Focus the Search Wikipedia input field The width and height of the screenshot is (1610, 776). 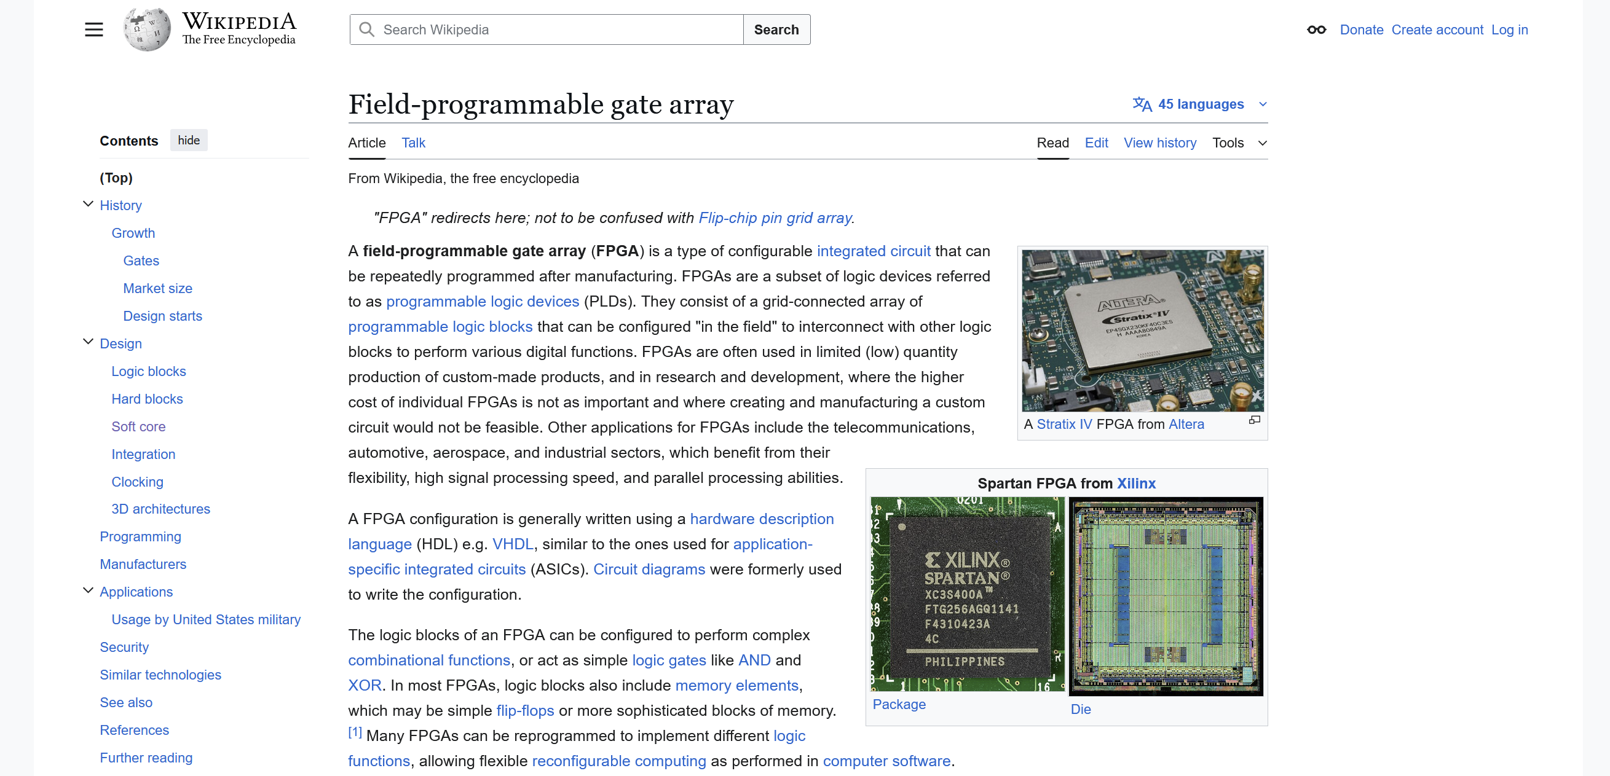(x=547, y=29)
